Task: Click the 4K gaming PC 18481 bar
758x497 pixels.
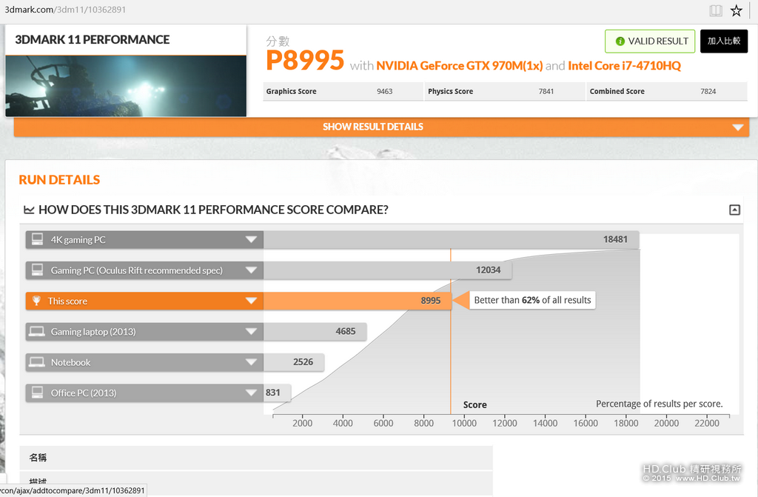Action: 451,239
